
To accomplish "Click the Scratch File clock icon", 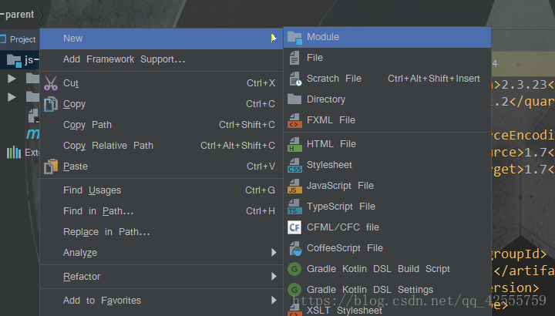I will [294, 79].
